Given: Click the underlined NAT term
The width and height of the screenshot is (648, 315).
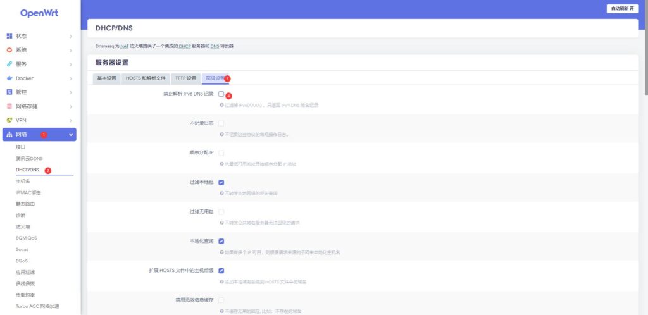Looking at the screenshot, I should pyautogui.click(x=125, y=46).
